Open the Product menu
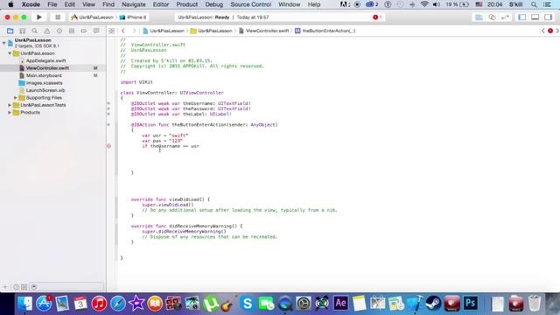Screen dimensions: 560x315 pos(186,4)
